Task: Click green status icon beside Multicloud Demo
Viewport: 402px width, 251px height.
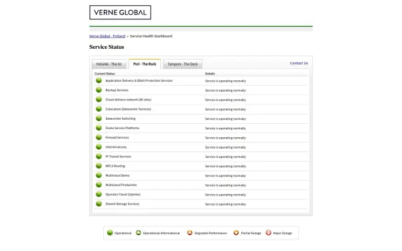Action: [x=98, y=175]
